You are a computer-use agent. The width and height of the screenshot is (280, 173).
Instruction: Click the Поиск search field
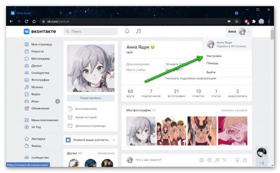[x=91, y=31]
